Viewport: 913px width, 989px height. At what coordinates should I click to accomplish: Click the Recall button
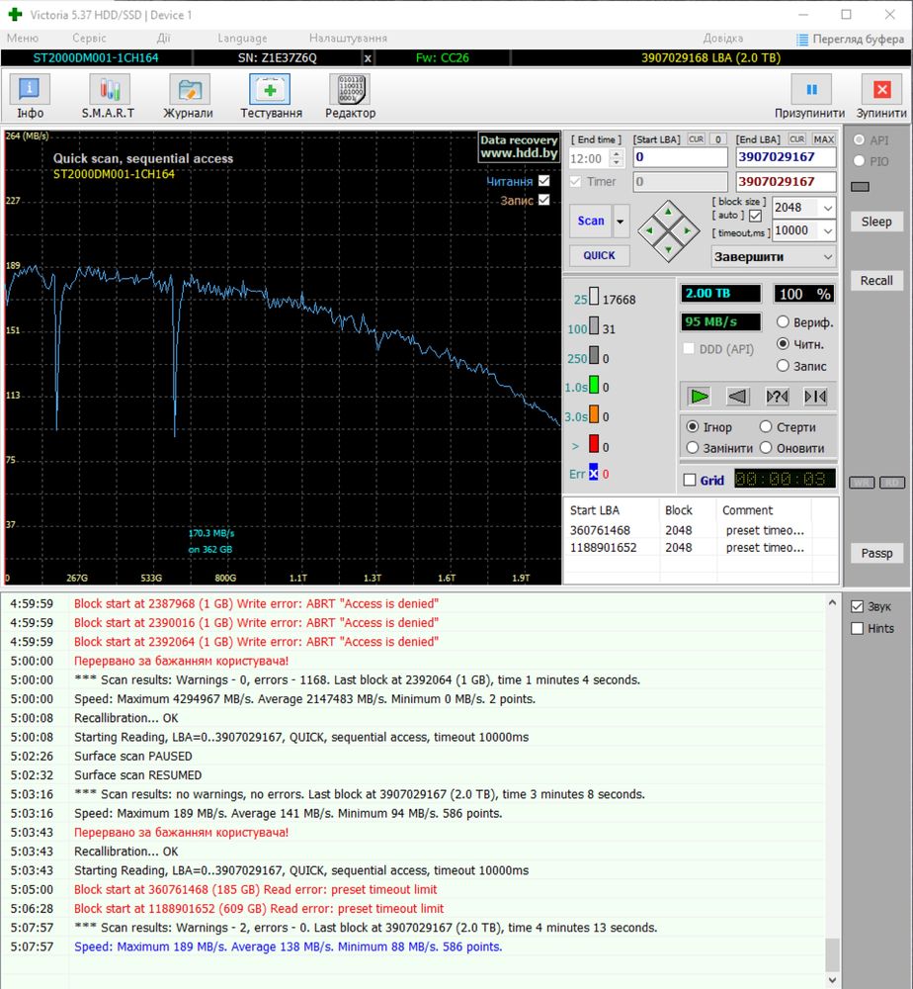coord(876,281)
